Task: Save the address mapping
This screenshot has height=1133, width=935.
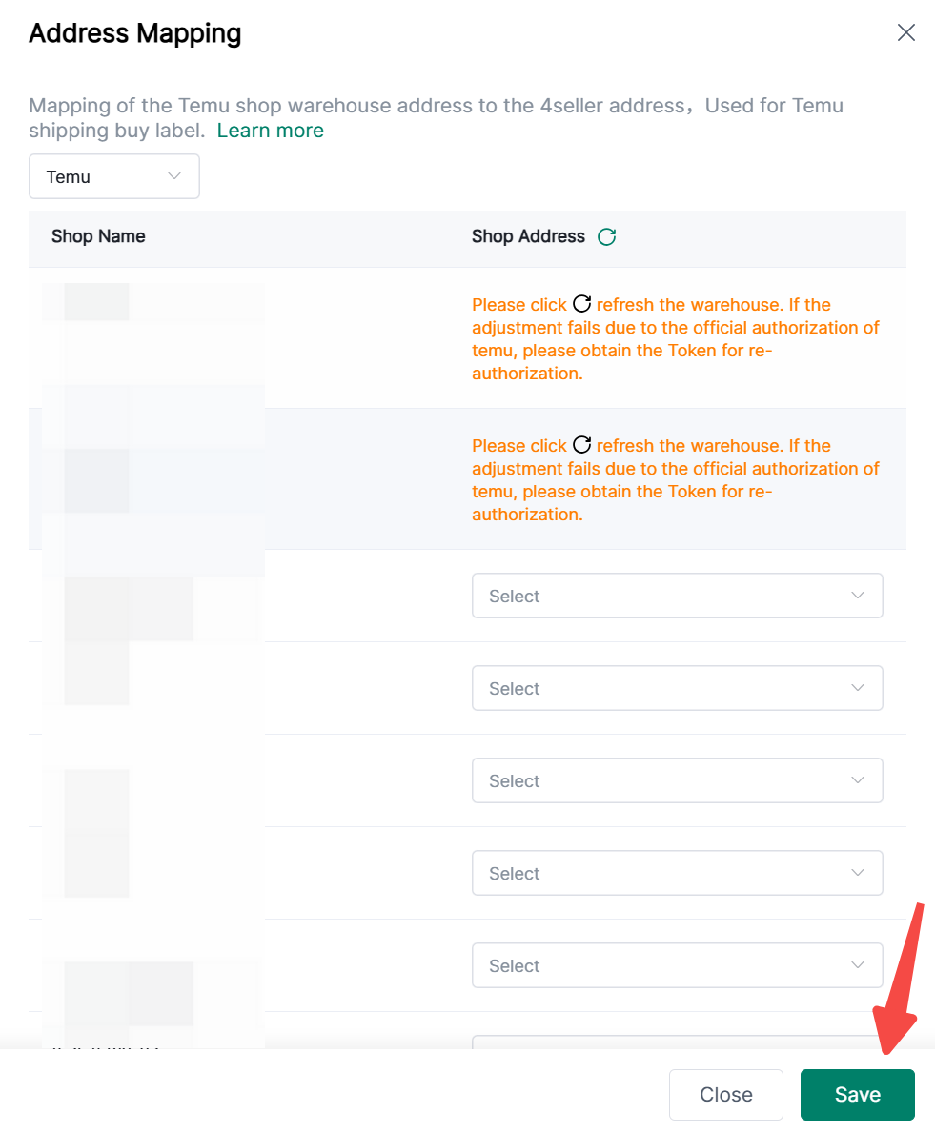Action: point(857,1095)
